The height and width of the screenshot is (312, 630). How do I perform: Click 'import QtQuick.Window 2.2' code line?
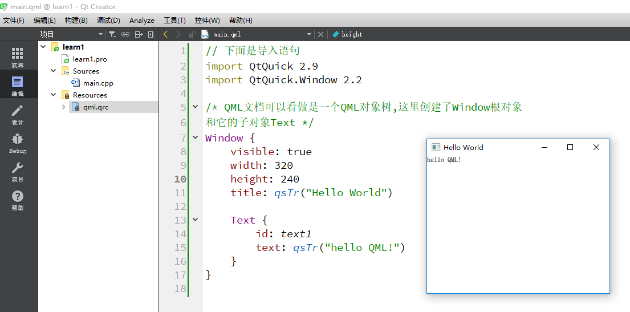click(284, 80)
